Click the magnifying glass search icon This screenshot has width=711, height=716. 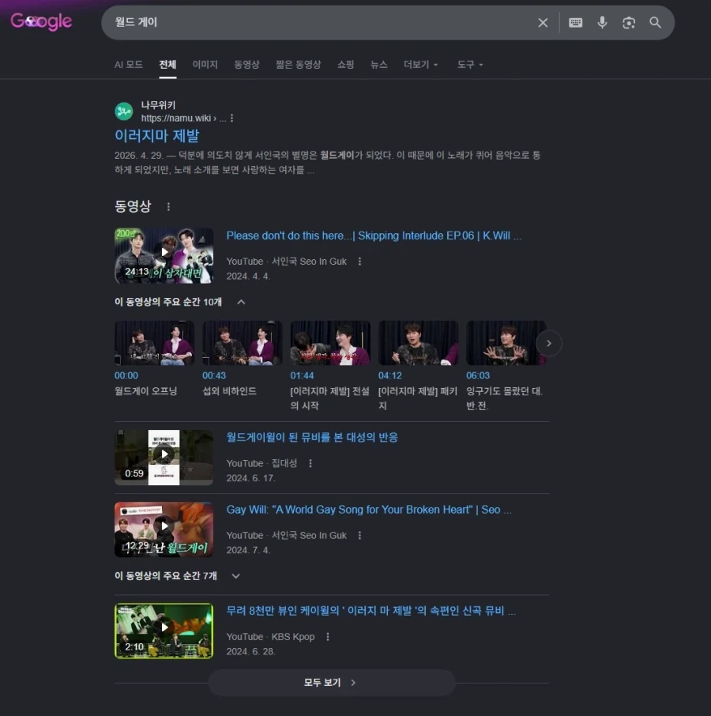tap(656, 22)
